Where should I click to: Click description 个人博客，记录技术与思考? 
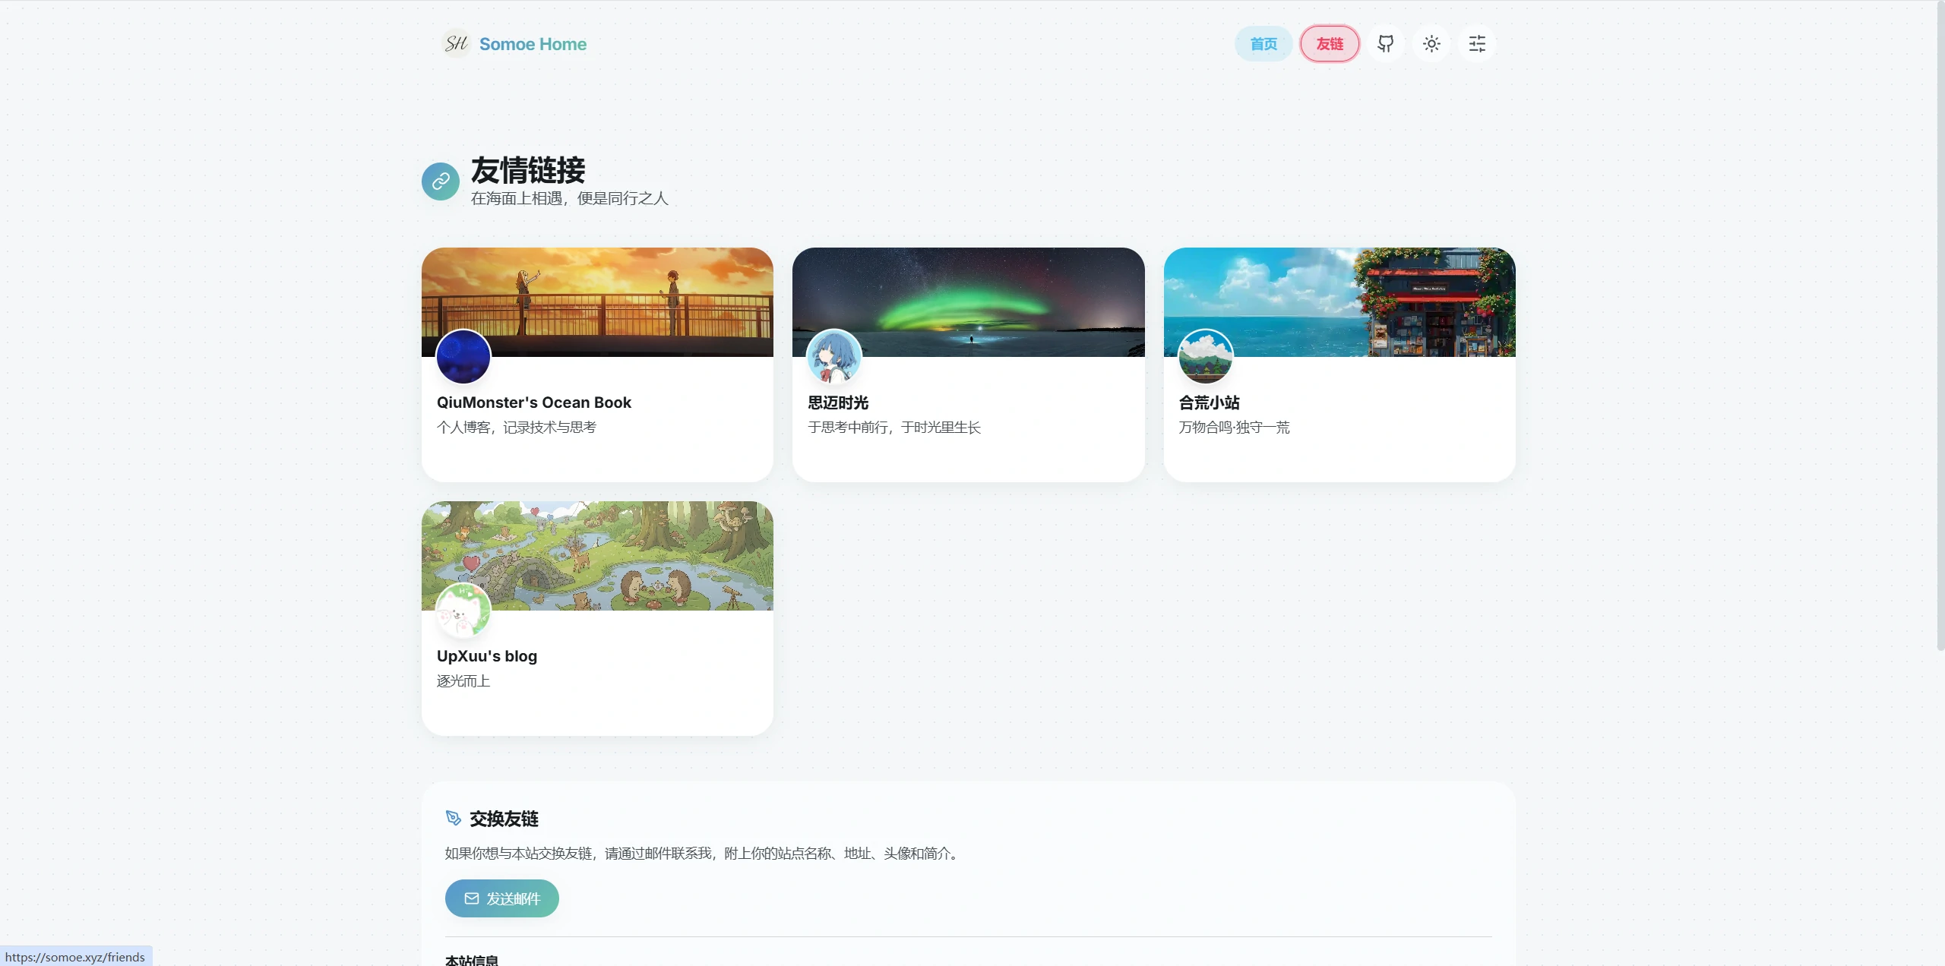517,428
